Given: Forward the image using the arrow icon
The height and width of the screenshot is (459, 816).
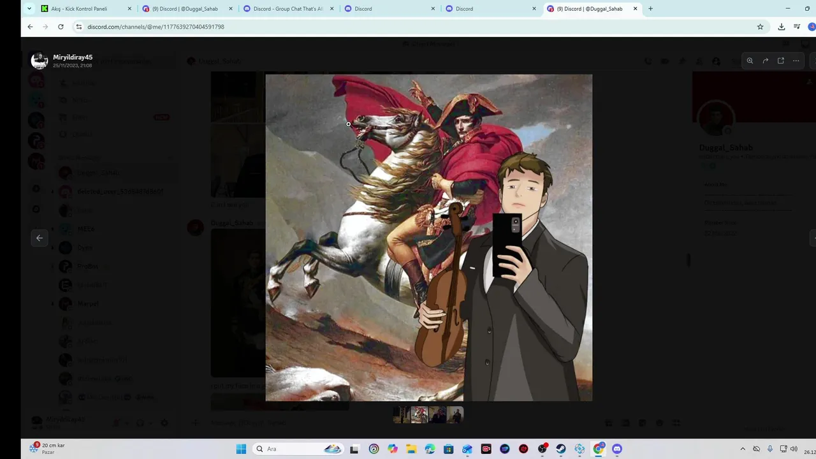Looking at the screenshot, I should pos(765,61).
